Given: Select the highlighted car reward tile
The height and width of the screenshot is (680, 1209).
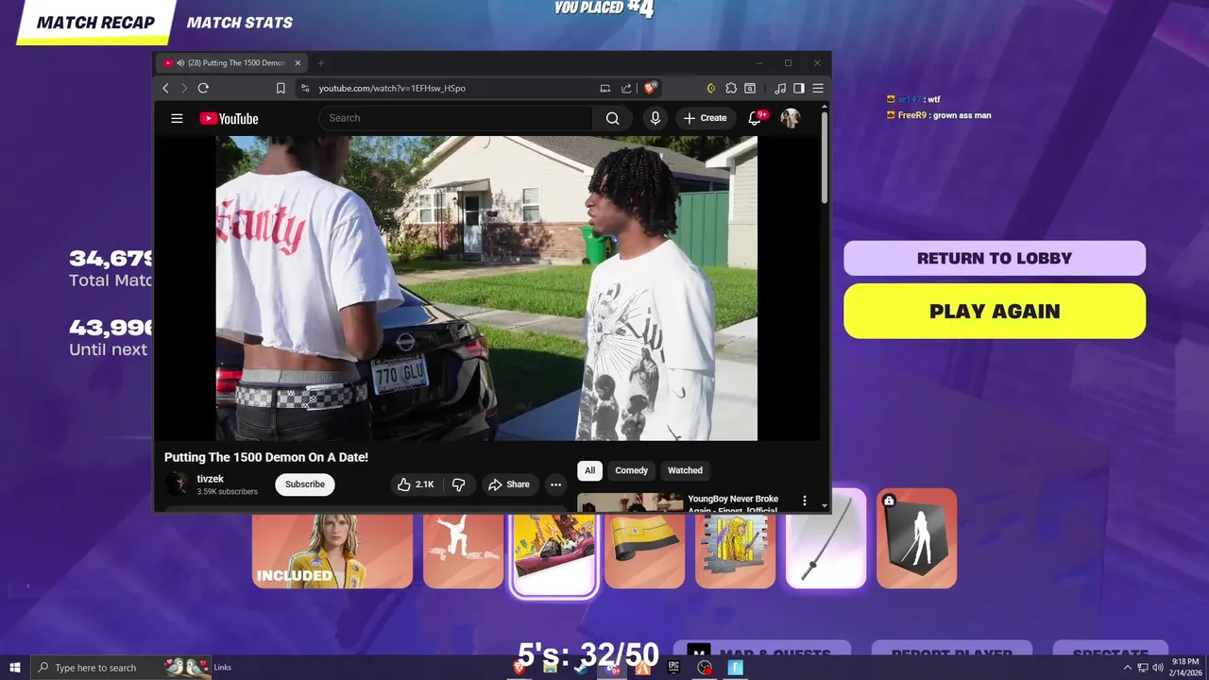Looking at the screenshot, I should tap(554, 555).
